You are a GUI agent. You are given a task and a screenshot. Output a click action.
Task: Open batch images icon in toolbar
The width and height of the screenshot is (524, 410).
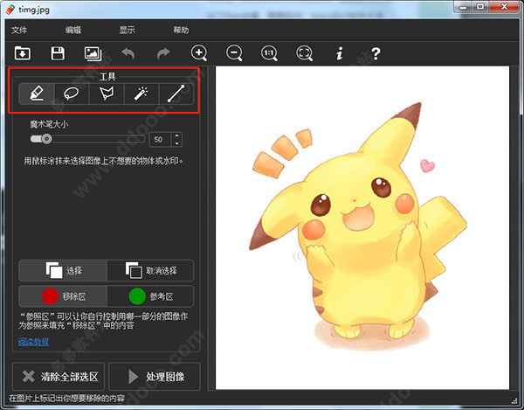[93, 53]
